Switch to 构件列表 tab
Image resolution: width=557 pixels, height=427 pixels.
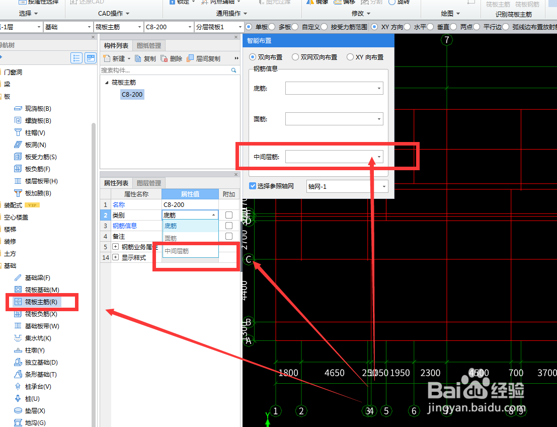(x=116, y=45)
